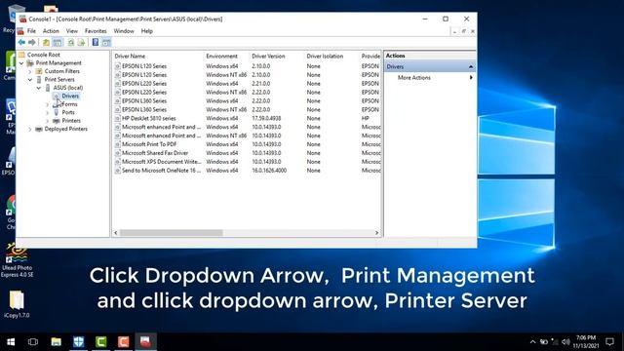Click the Refresh toolbar icon
The width and height of the screenshot is (624, 351).
coord(71,42)
